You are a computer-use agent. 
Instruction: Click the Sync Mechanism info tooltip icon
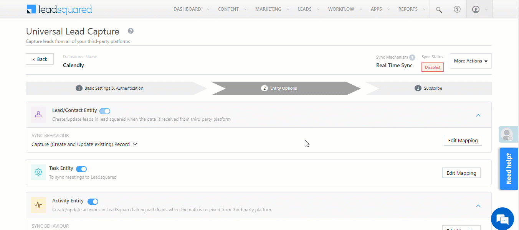412,57
